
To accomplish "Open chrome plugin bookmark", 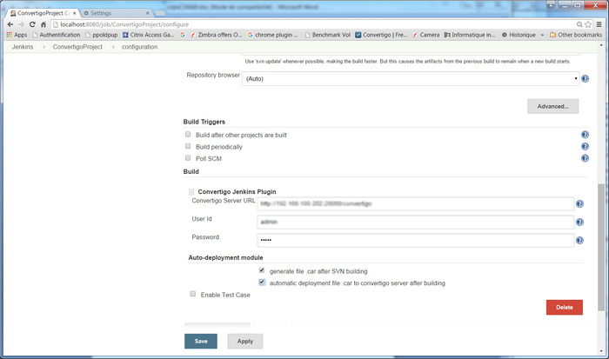I will point(273,35).
